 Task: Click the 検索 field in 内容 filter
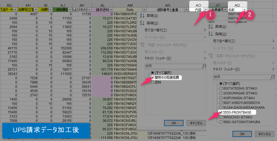point(176,66)
